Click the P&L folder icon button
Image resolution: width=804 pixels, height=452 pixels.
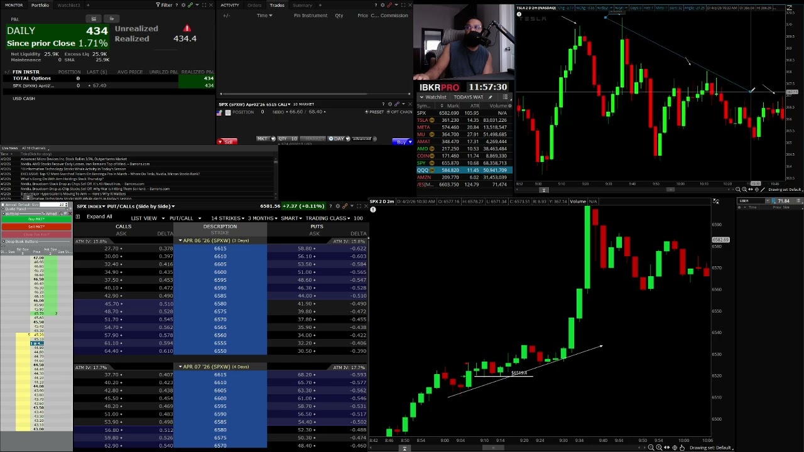click(x=111, y=19)
